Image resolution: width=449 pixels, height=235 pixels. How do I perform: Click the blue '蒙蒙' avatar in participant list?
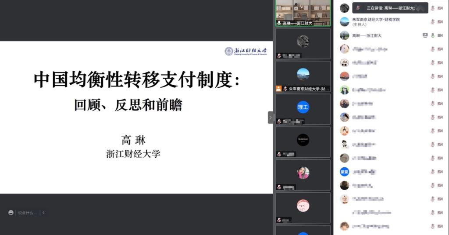pos(345,172)
